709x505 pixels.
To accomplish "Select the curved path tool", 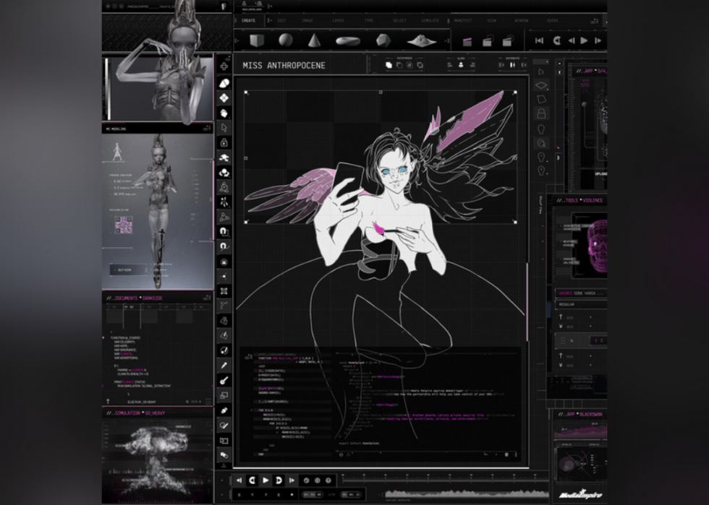I will coord(224,306).
